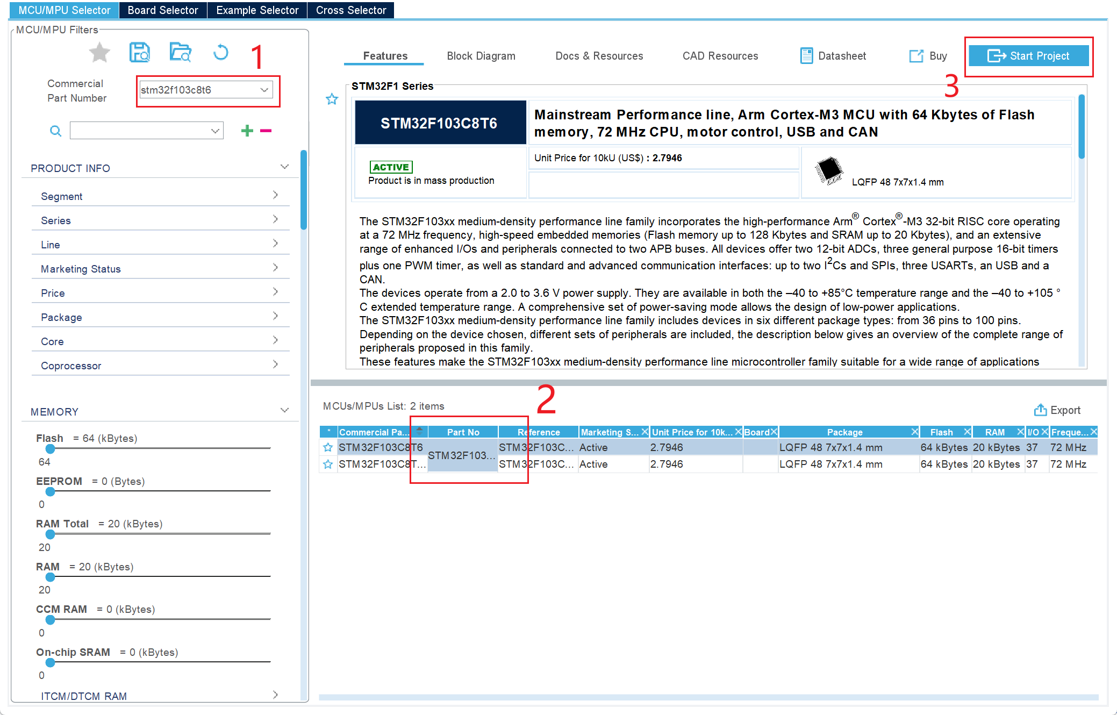
Task: Click the favorites star filter icon
Action: 99,53
